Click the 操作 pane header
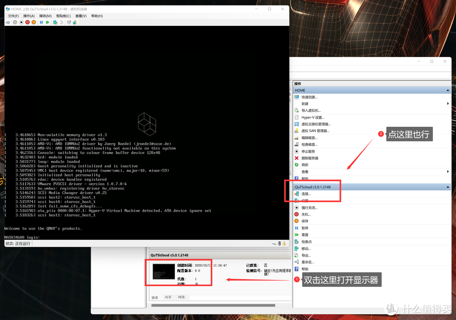Image resolution: width=456 pixels, height=320 pixels. 298,84
